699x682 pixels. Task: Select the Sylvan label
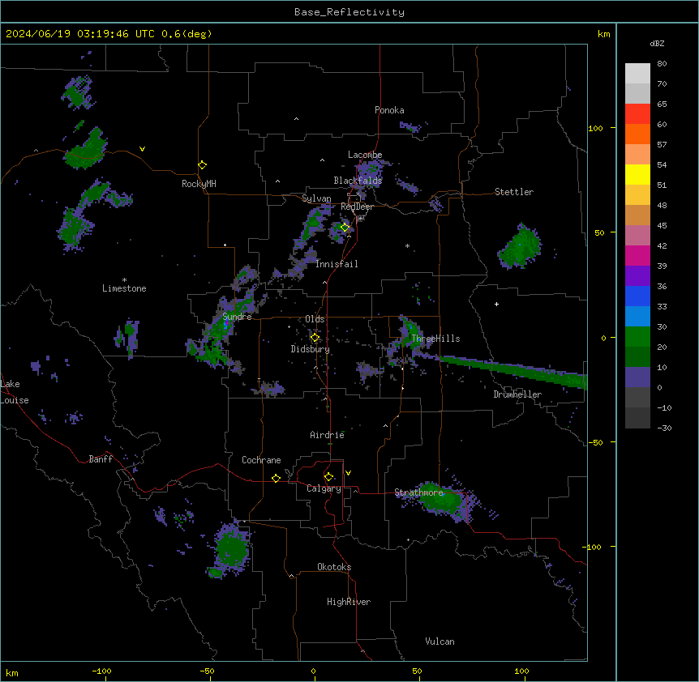[x=316, y=198]
